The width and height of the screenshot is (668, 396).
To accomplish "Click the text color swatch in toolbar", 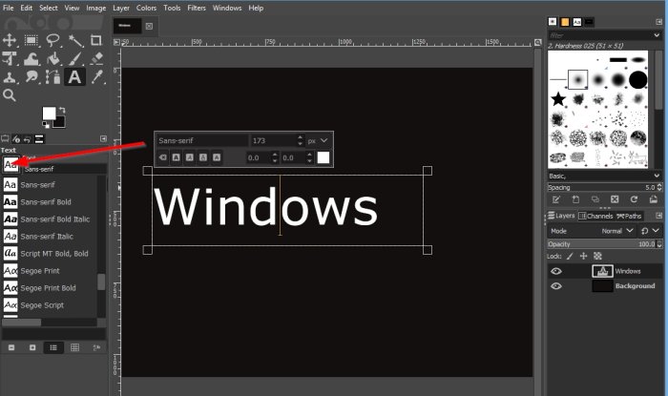I will click(324, 157).
